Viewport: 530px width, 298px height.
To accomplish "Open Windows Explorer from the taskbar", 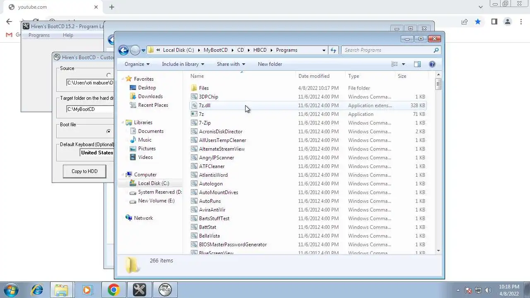I will point(61,290).
